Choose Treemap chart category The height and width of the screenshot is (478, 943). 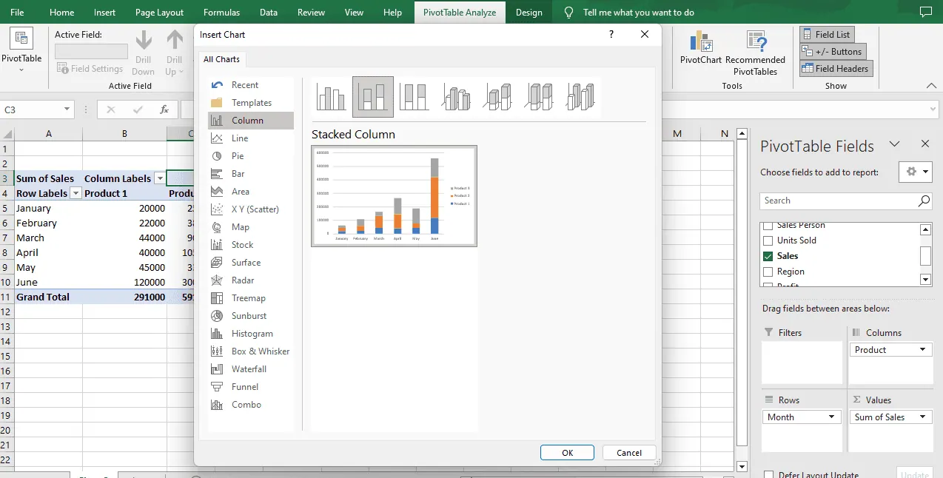pyautogui.click(x=251, y=298)
